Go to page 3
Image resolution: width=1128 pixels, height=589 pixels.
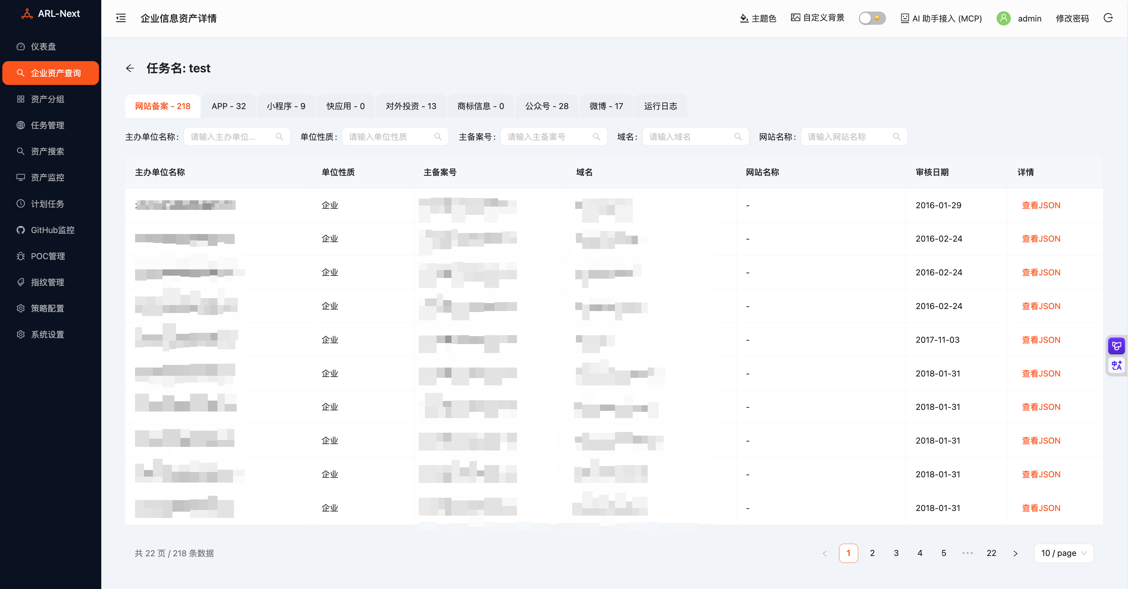pos(896,553)
